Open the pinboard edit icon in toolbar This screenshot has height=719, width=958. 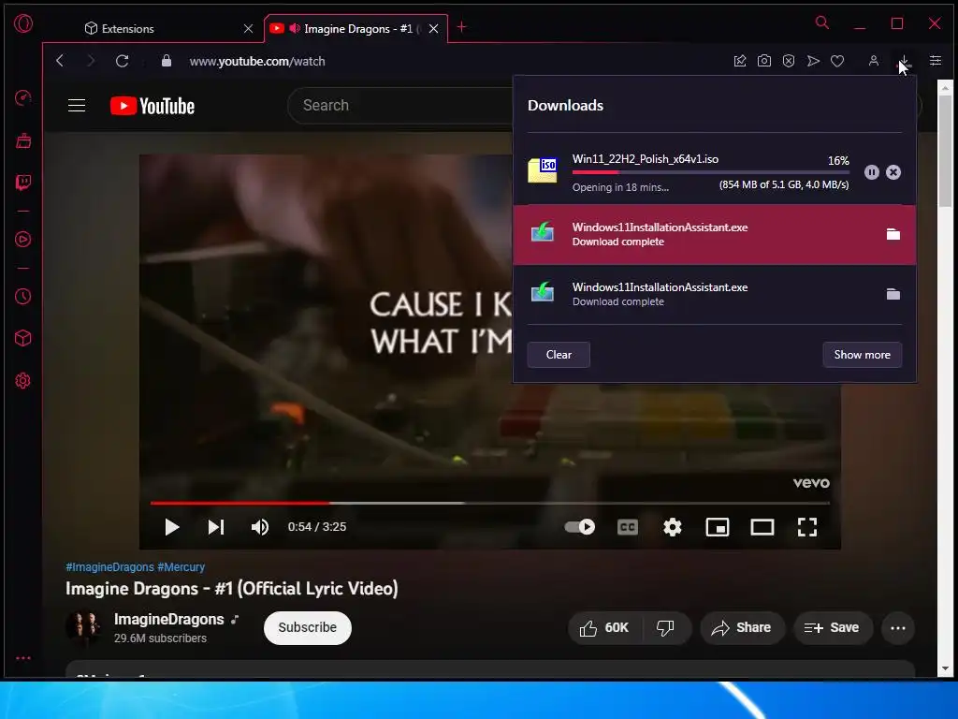(740, 61)
